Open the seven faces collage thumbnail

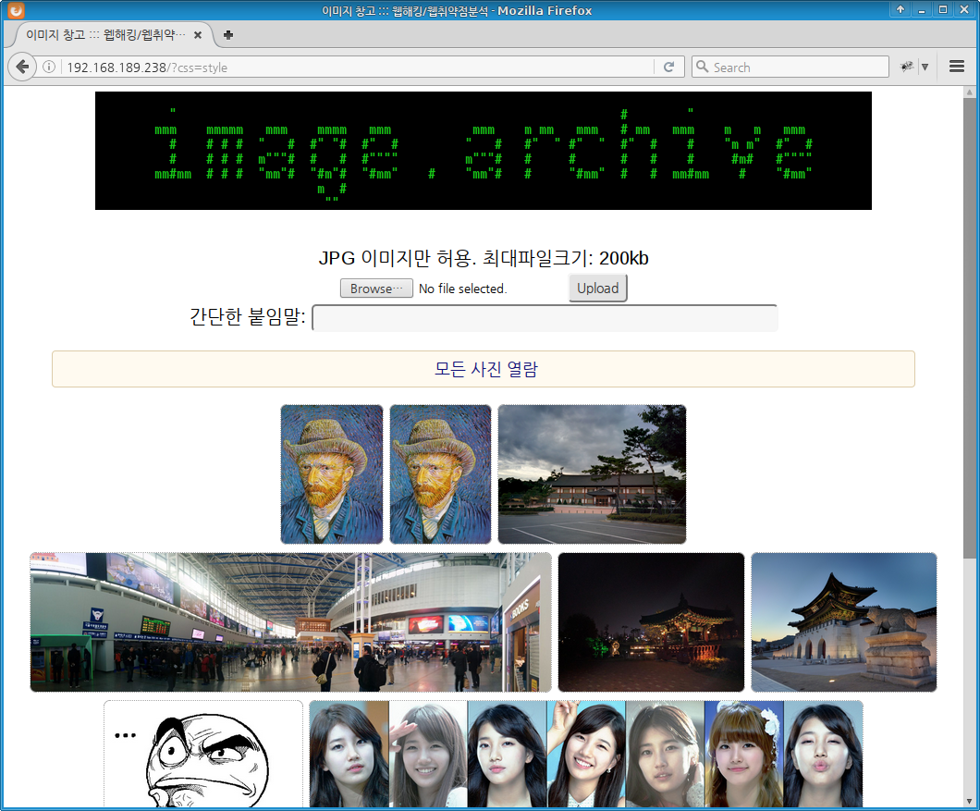(x=586, y=754)
